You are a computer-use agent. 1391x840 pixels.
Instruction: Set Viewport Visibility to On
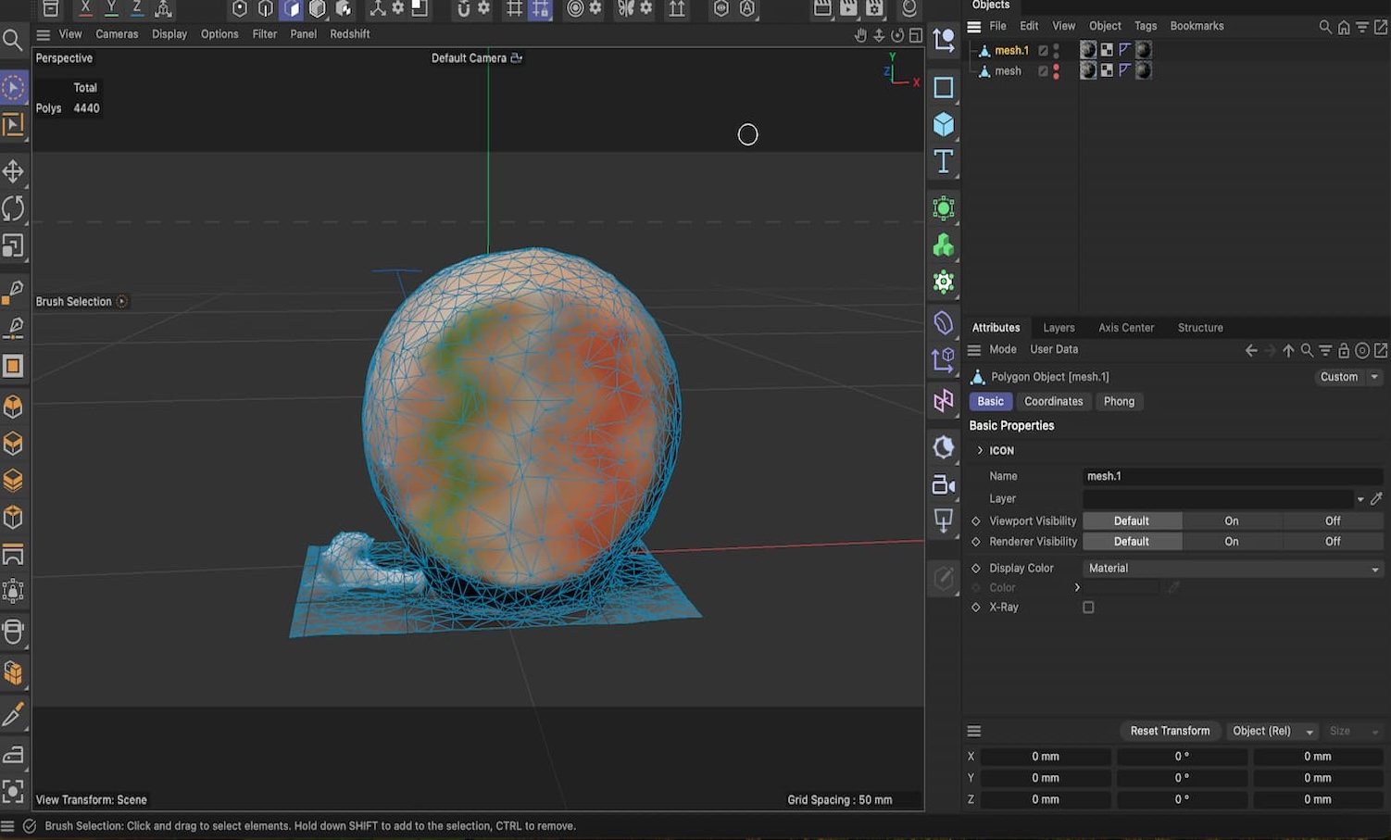click(1231, 520)
